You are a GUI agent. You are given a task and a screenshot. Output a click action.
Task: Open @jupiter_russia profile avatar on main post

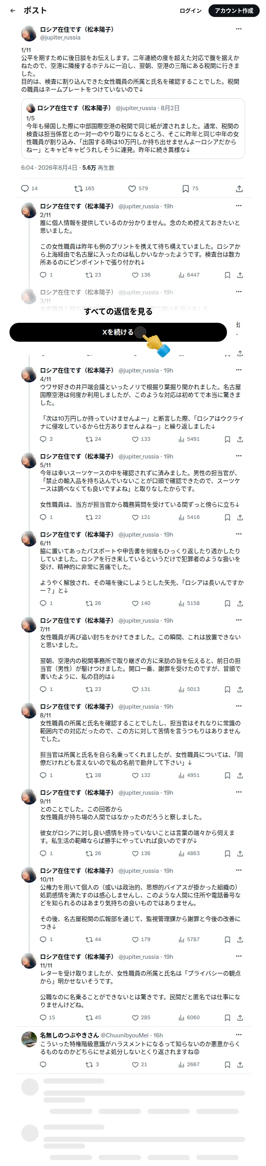pyautogui.click(x=29, y=34)
